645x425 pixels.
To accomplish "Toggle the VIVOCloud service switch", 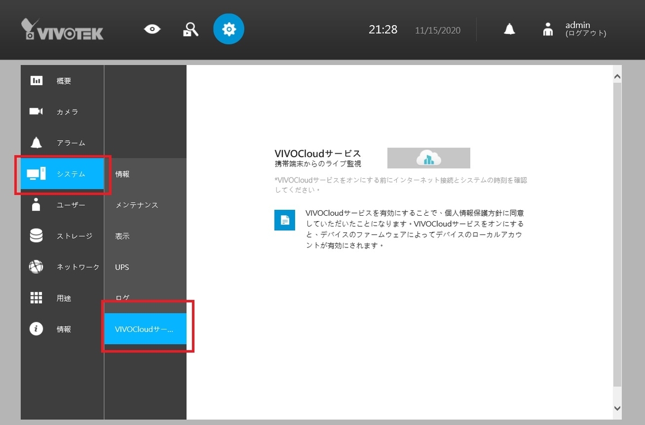I will [x=429, y=158].
